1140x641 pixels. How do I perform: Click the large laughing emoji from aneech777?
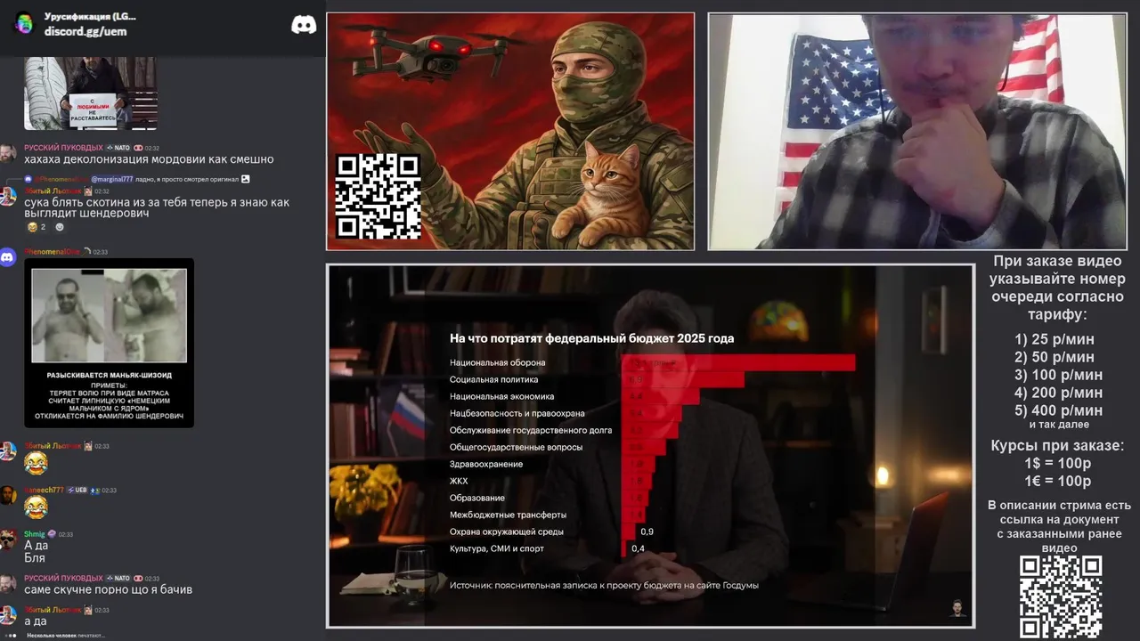click(36, 507)
